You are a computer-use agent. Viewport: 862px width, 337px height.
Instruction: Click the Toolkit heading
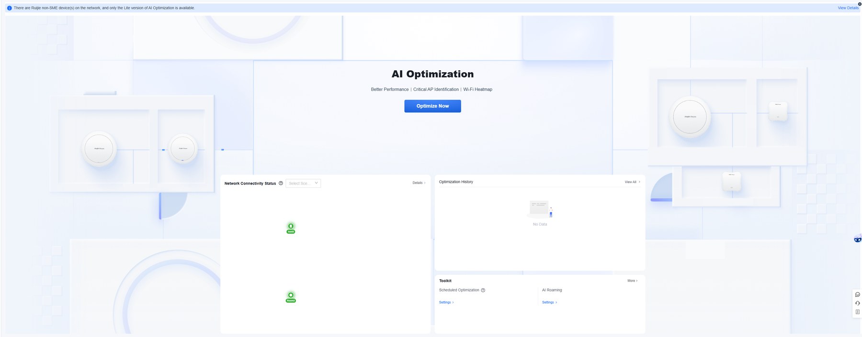click(x=445, y=281)
